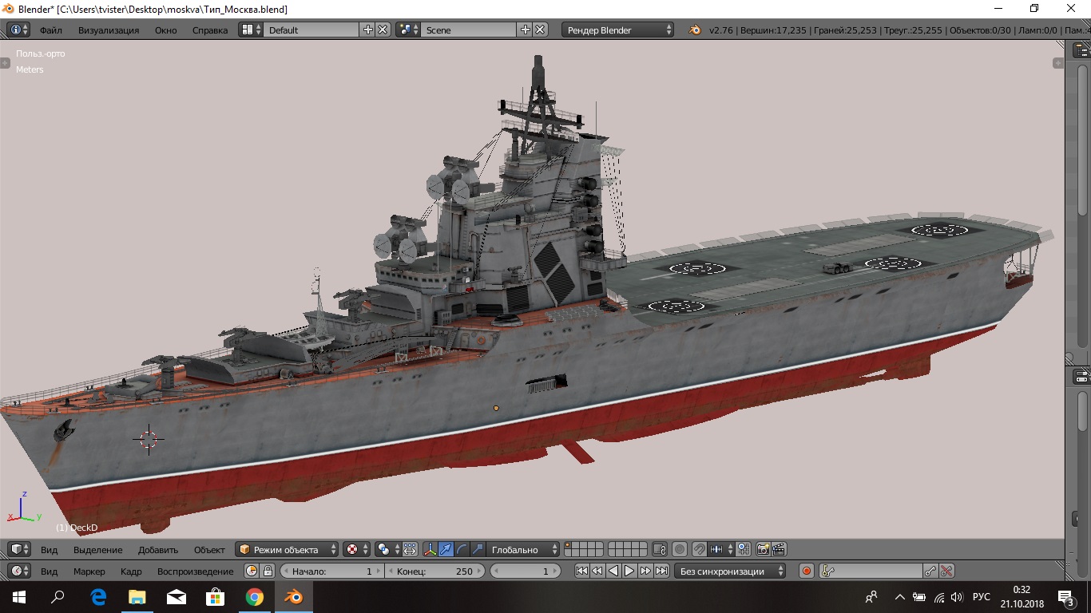Viewport: 1091px width, 613px height.
Task: Open the Рендер Blender engine dropdown
Action: [618, 30]
